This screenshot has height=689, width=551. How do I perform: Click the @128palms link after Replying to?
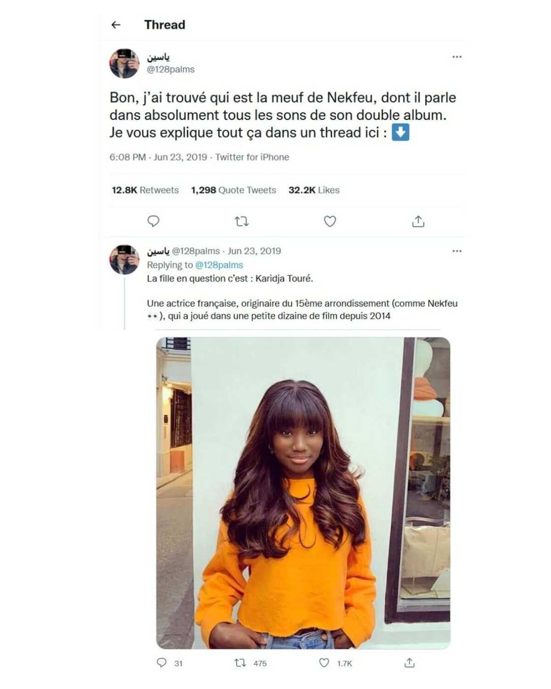coord(219,265)
